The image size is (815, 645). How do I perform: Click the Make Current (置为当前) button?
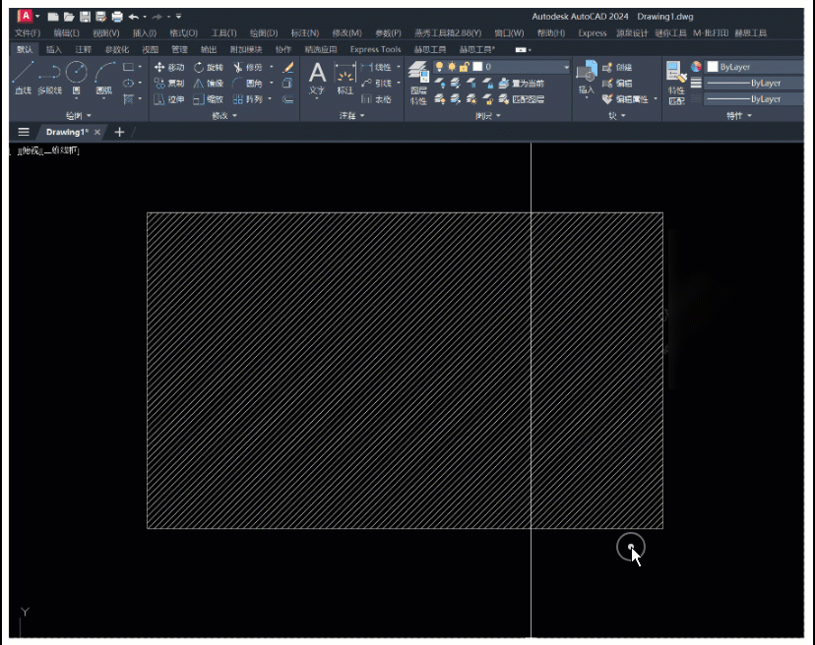coord(520,83)
